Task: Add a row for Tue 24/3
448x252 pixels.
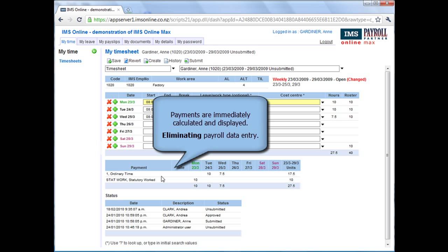Action: (x=115, y=109)
